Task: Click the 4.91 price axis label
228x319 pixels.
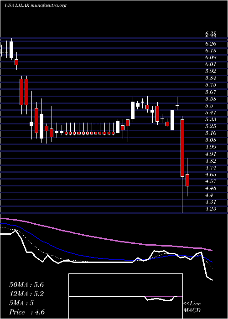Action: tap(211, 154)
